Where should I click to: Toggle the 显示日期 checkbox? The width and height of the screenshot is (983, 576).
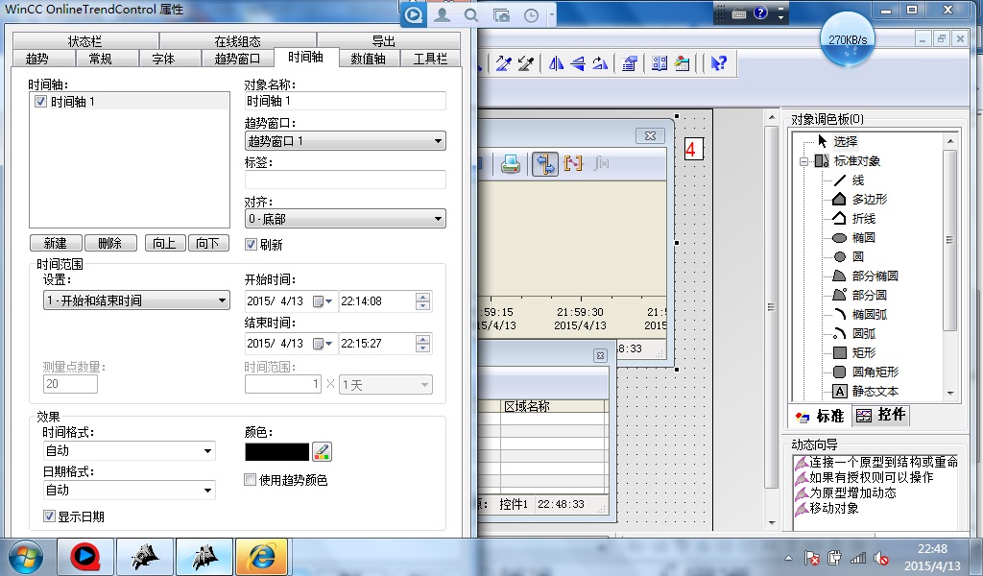[49, 516]
